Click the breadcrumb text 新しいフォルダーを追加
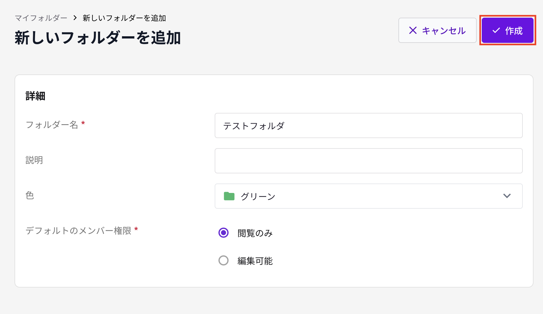 (x=124, y=18)
